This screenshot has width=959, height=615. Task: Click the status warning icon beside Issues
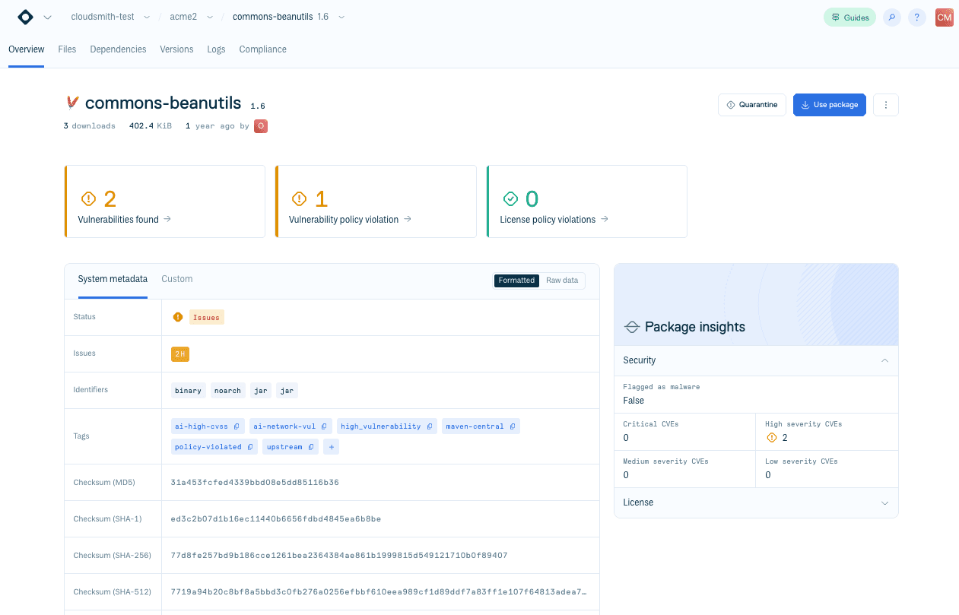point(178,317)
